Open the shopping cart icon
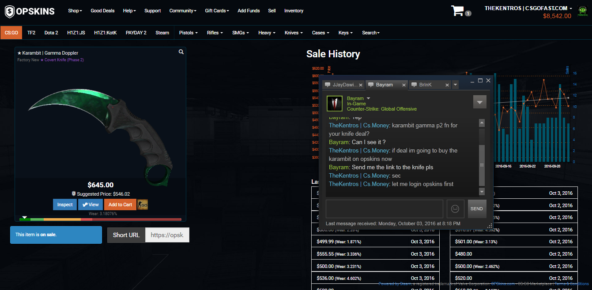Screen dimensions: 592x290 [457, 11]
